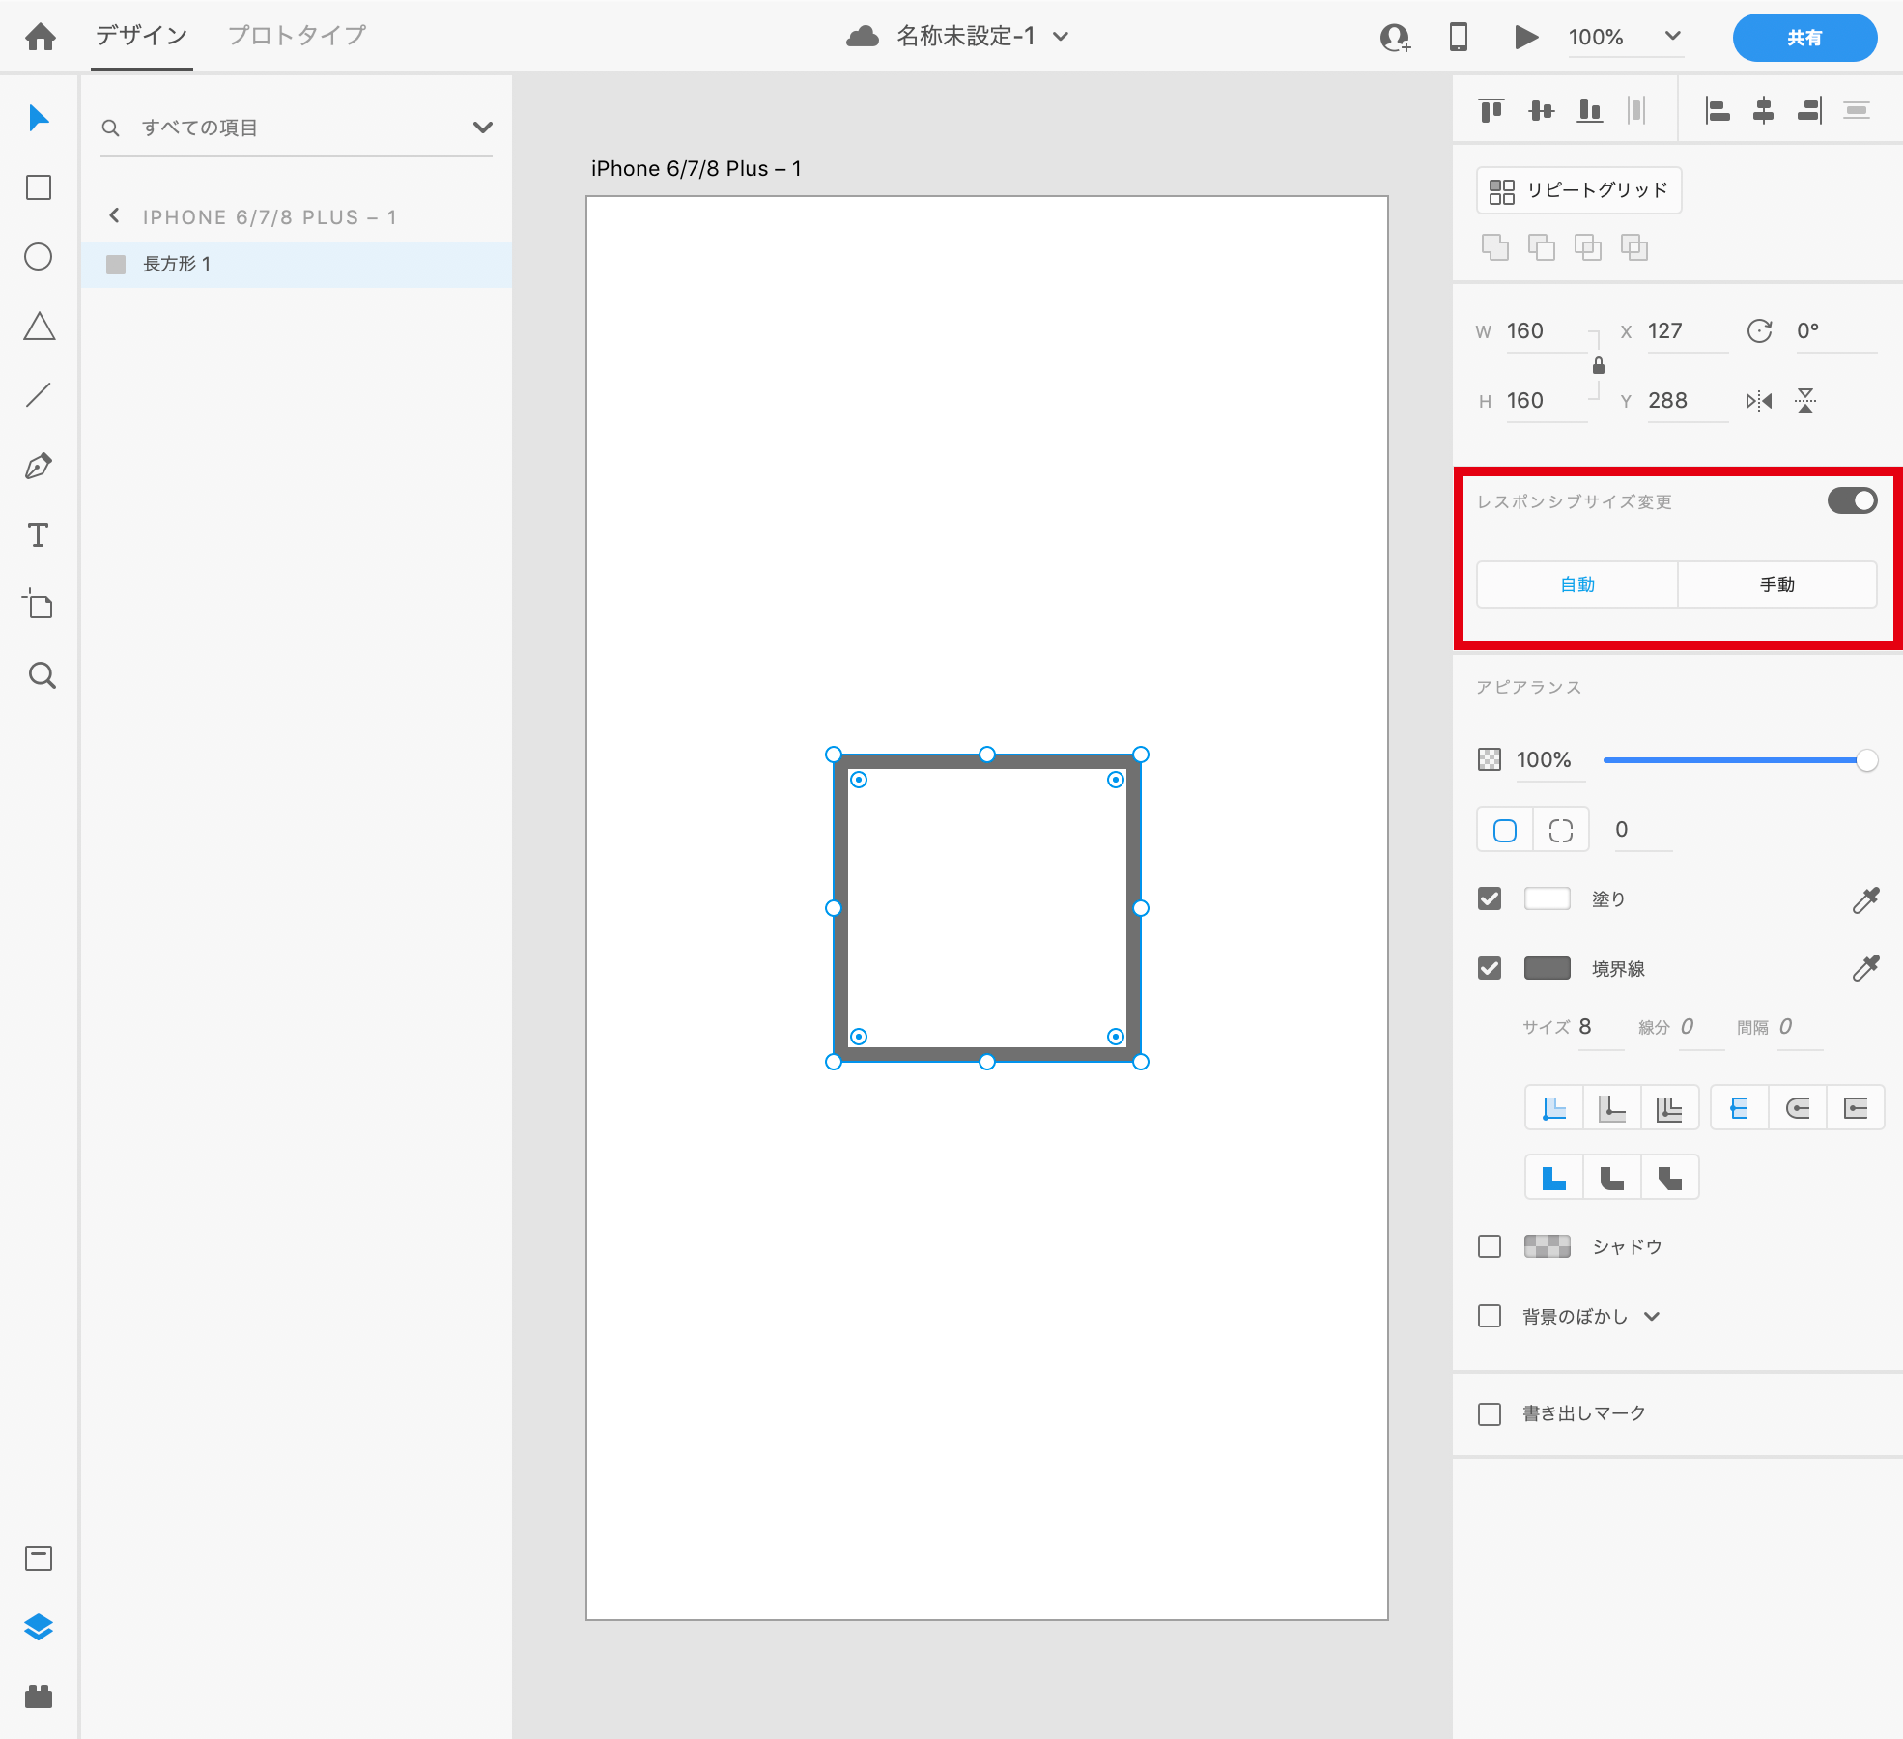Set stroke alignment to outer
Viewport: 1903px width, 1739px height.
(1611, 1108)
